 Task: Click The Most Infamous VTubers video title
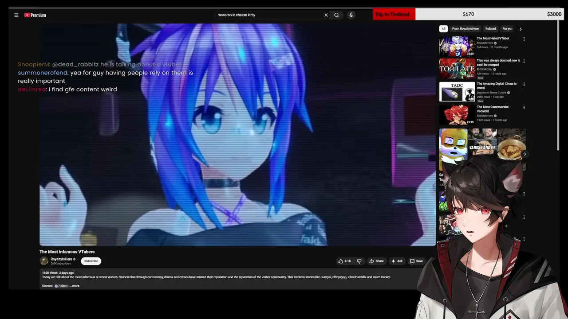tap(67, 252)
